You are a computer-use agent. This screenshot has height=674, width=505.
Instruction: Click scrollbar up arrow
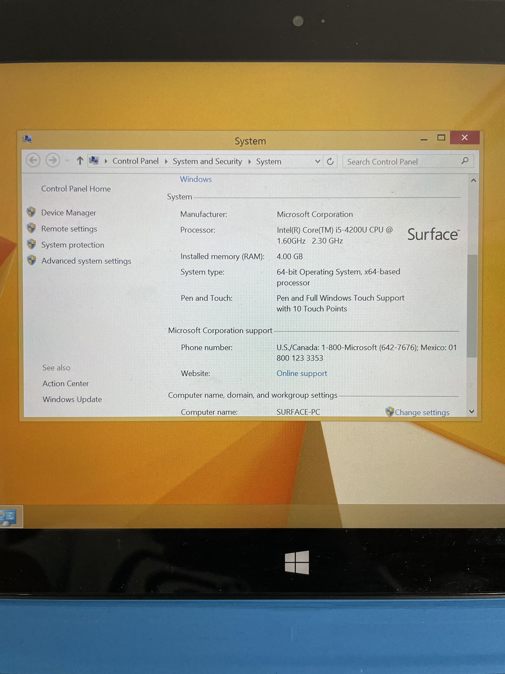[473, 180]
